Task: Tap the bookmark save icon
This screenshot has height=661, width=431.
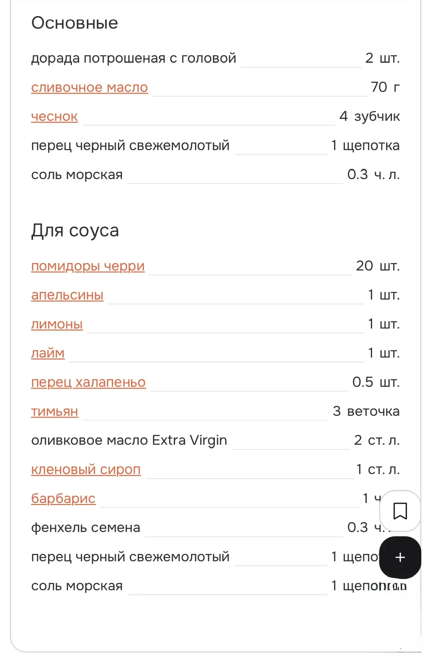Action: coord(400,511)
